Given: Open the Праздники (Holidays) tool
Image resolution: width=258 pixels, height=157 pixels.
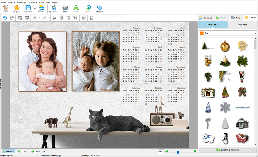Looking at the screenshot, I should coord(54,9).
